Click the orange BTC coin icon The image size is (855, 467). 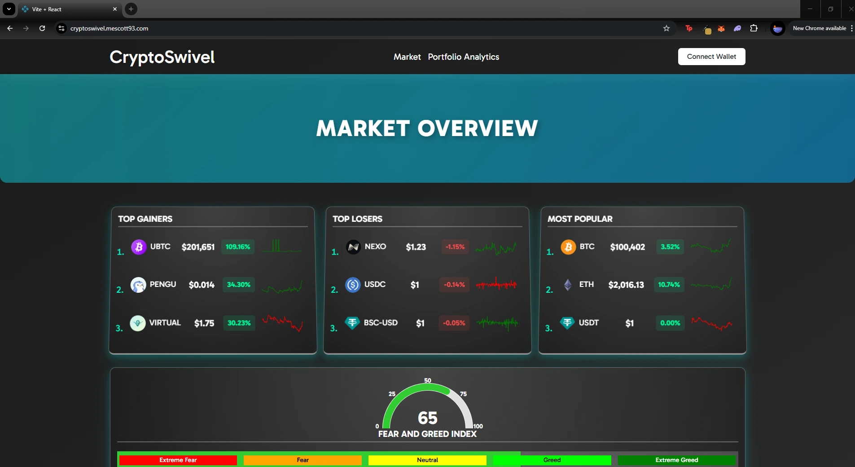click(568, 247)
